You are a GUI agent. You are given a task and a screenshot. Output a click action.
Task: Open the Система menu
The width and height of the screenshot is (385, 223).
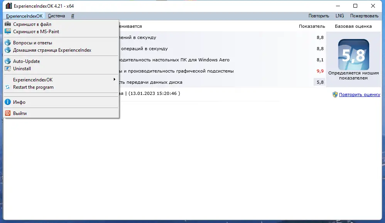point(56,16)
